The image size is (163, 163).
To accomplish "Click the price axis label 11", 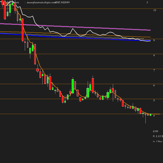I will point(155,10).
